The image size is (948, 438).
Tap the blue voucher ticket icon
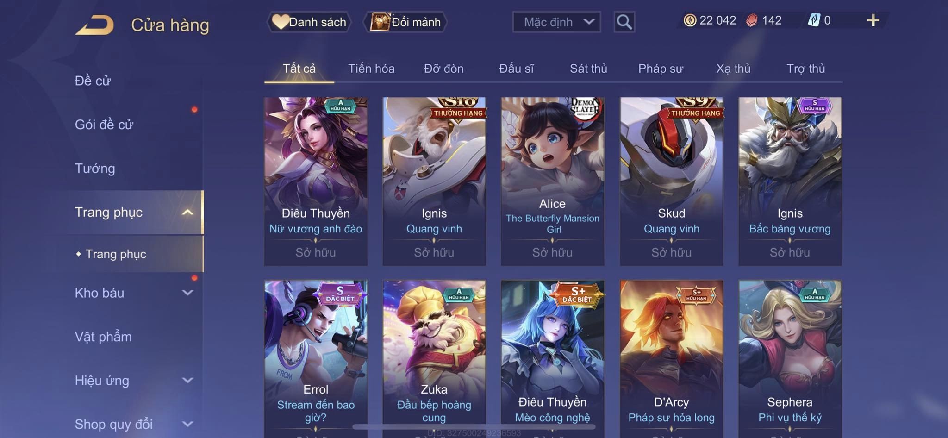[x=814, y=20]
